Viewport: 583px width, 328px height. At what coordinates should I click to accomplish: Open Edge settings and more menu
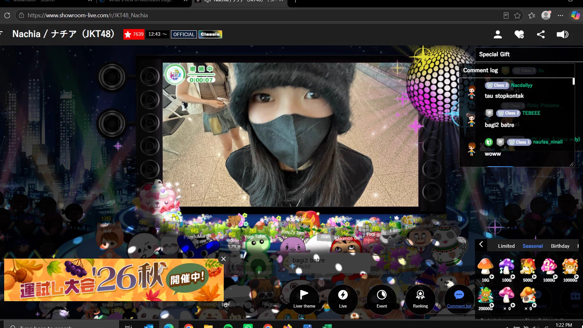(x=560, y=15)
